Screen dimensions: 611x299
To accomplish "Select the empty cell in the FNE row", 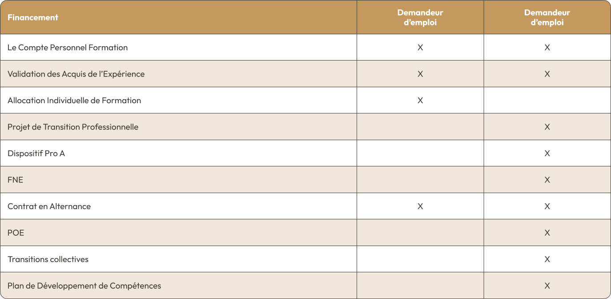I will [420, 180].
